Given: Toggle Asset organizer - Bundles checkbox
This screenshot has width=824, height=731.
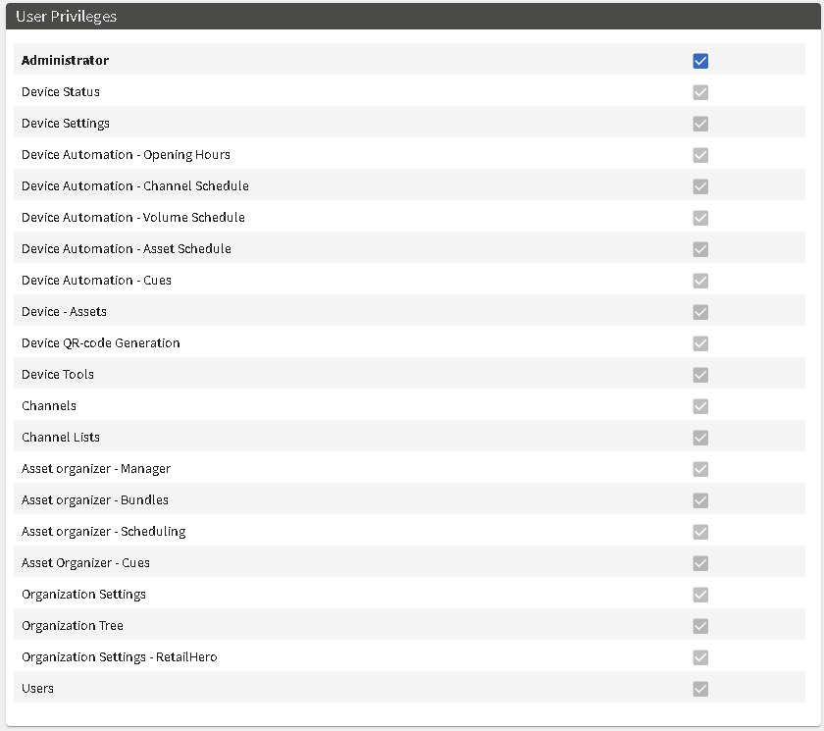Looking at the screenshot, I should tap(700, 500).
